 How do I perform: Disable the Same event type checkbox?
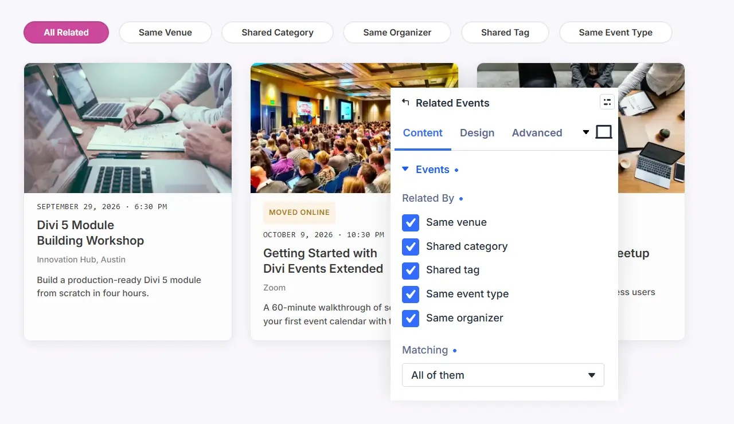click(411, 294)
